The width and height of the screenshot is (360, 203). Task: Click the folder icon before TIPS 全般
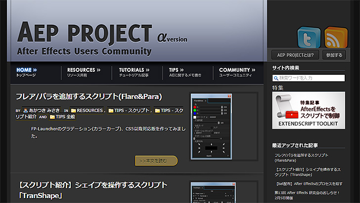tap(52, 117)
